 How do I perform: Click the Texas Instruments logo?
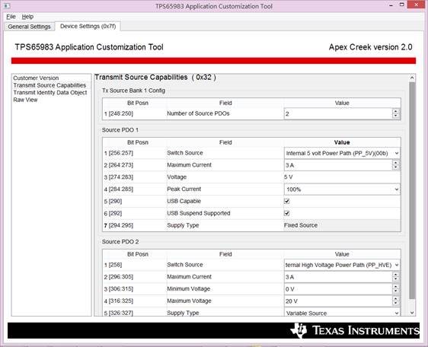point(354,330)
